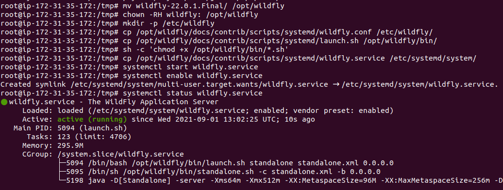Click the 'systemctl enable wildfly.service' command
Image resolution: width=503 pixels, height=190 pixels.
193,76
